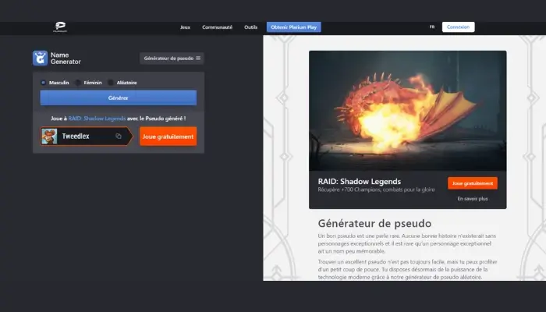Click Joue gratuitement in RAID banner
The height and width of the screenshot is (312, 546).
click(x=472, y=183)
